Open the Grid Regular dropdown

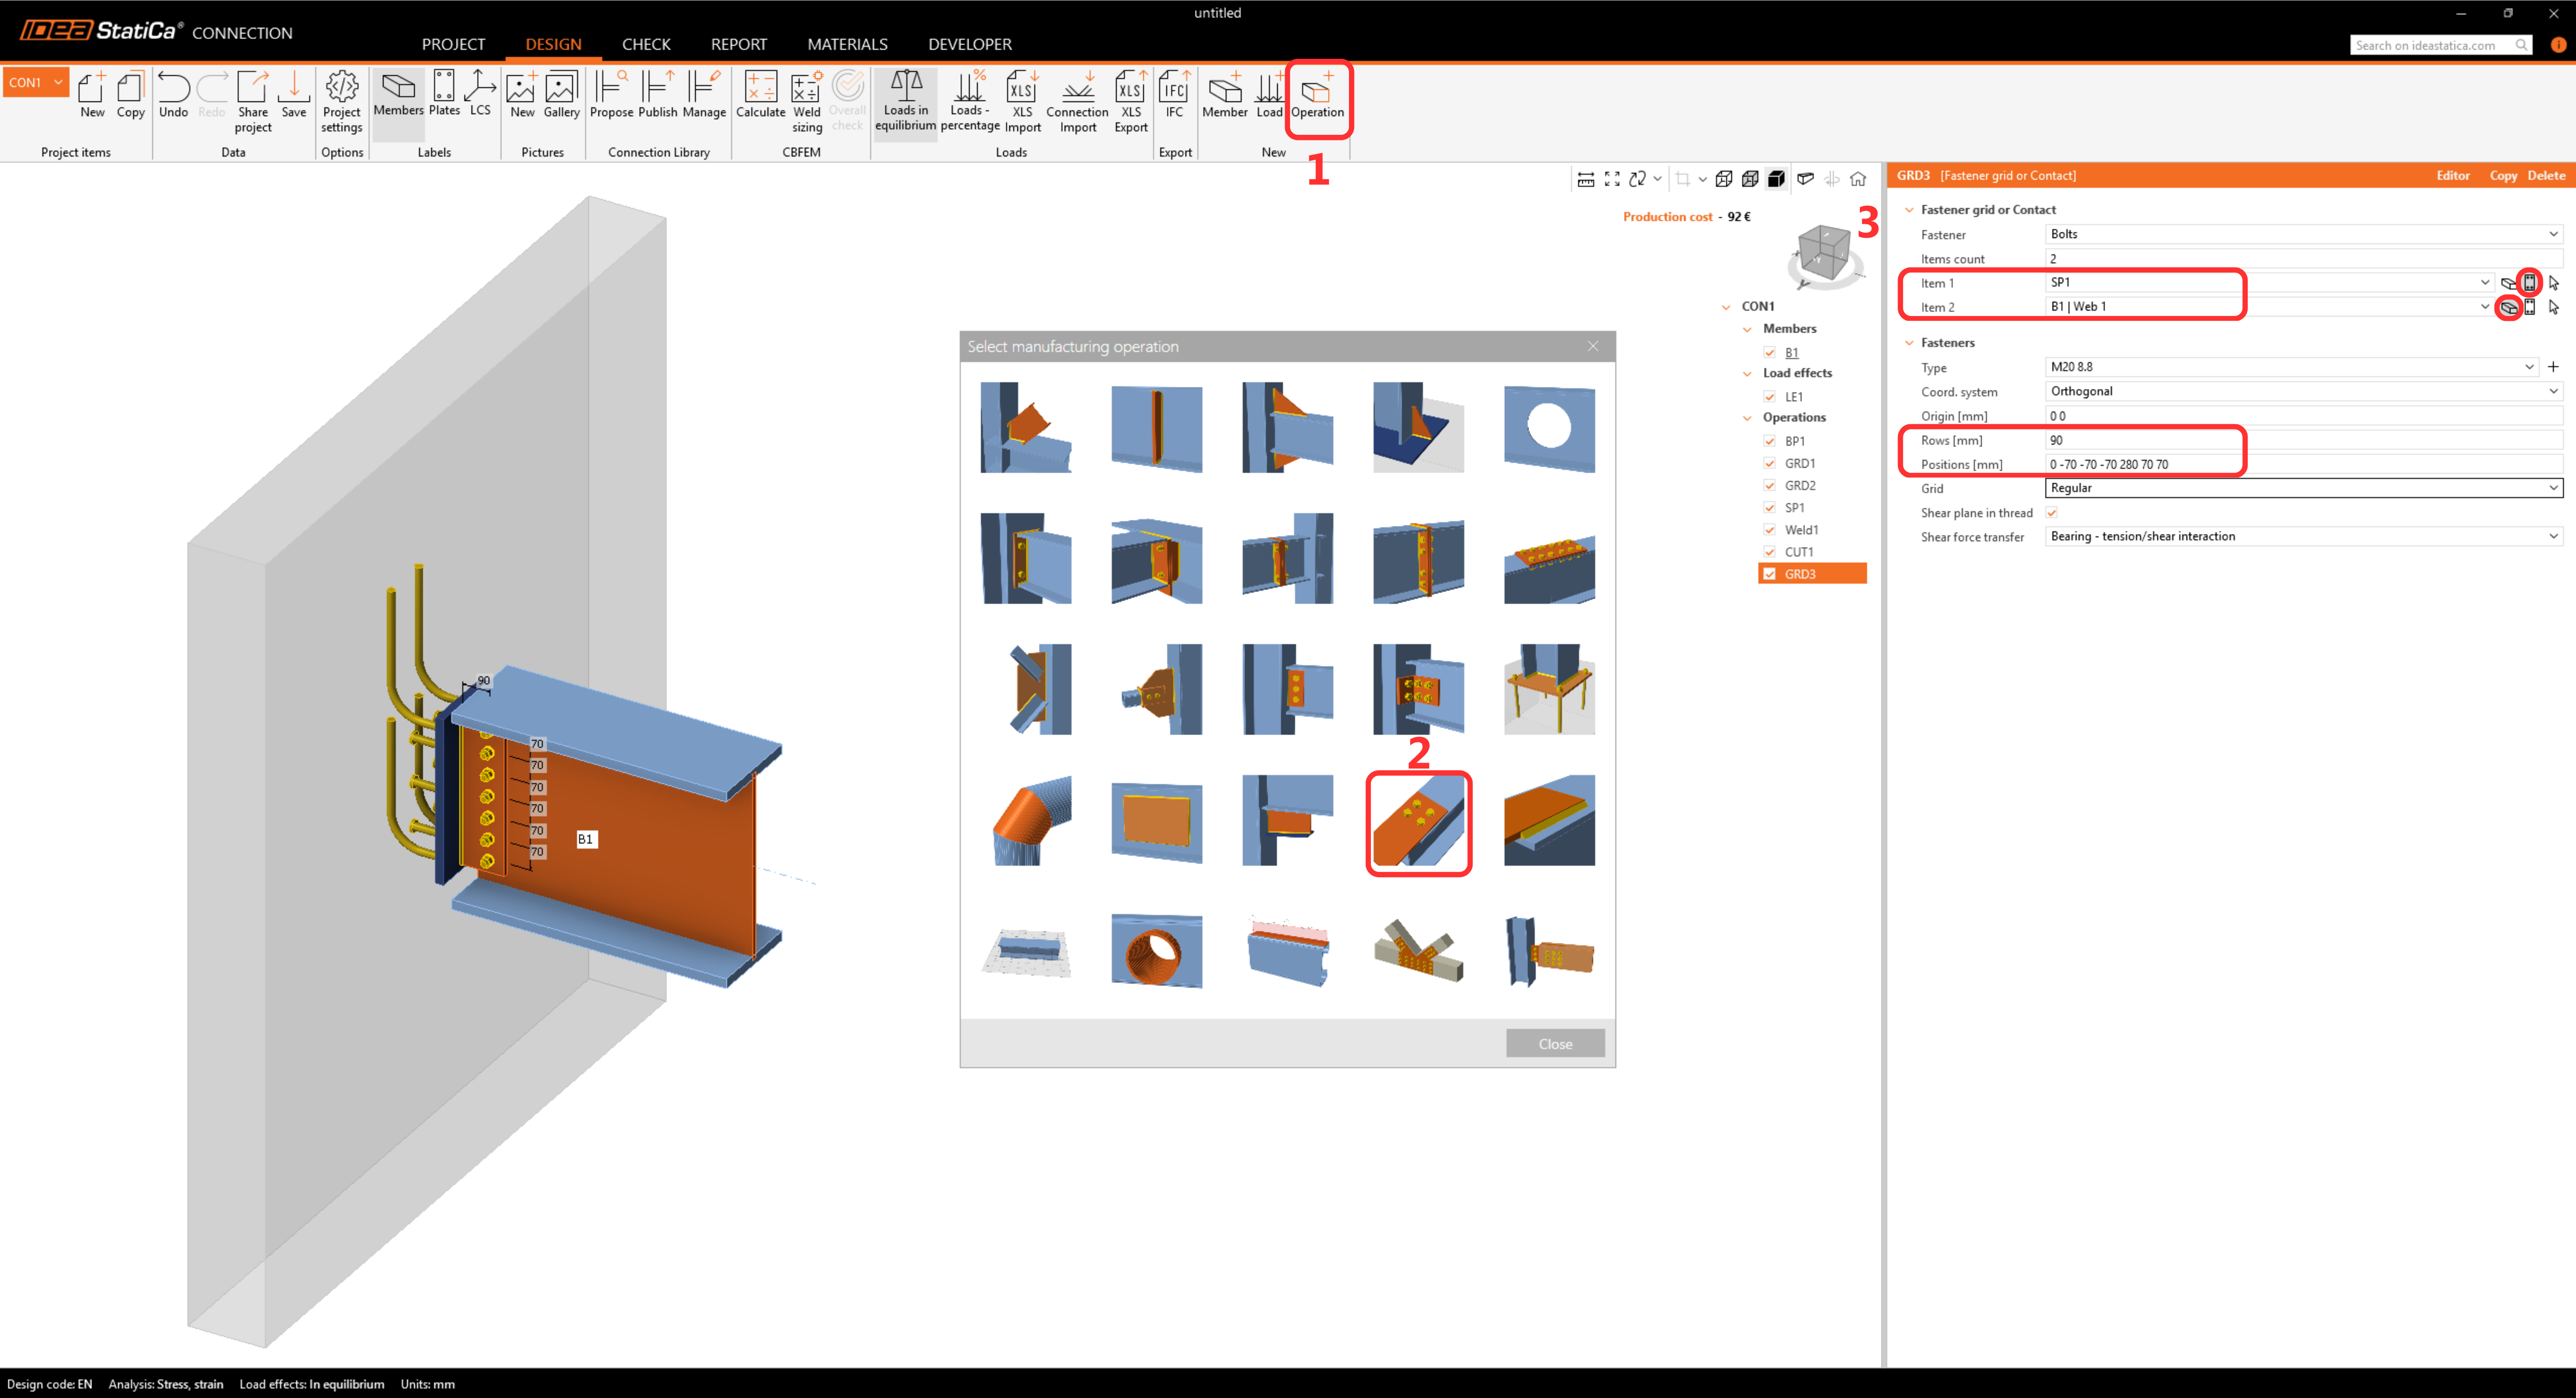pos(2553,488)
